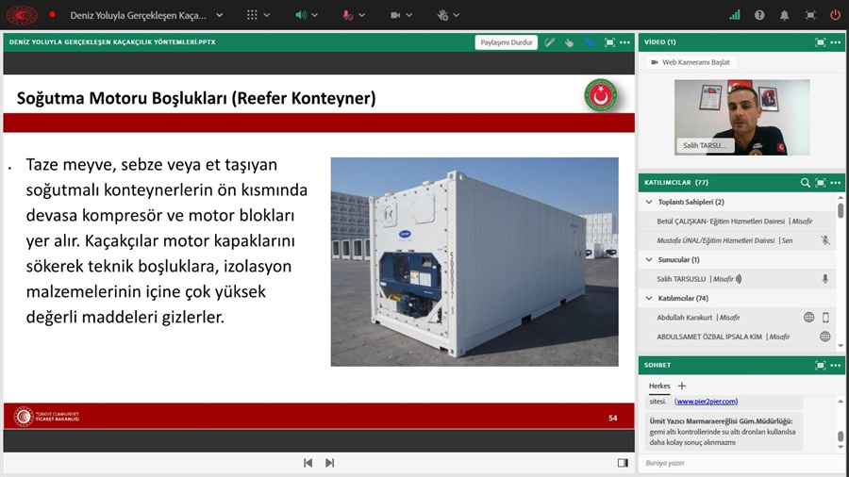The image size is (849, 477).
Task: Click the Paylaşımı Durdur button
Action: (x=507, y=42)
